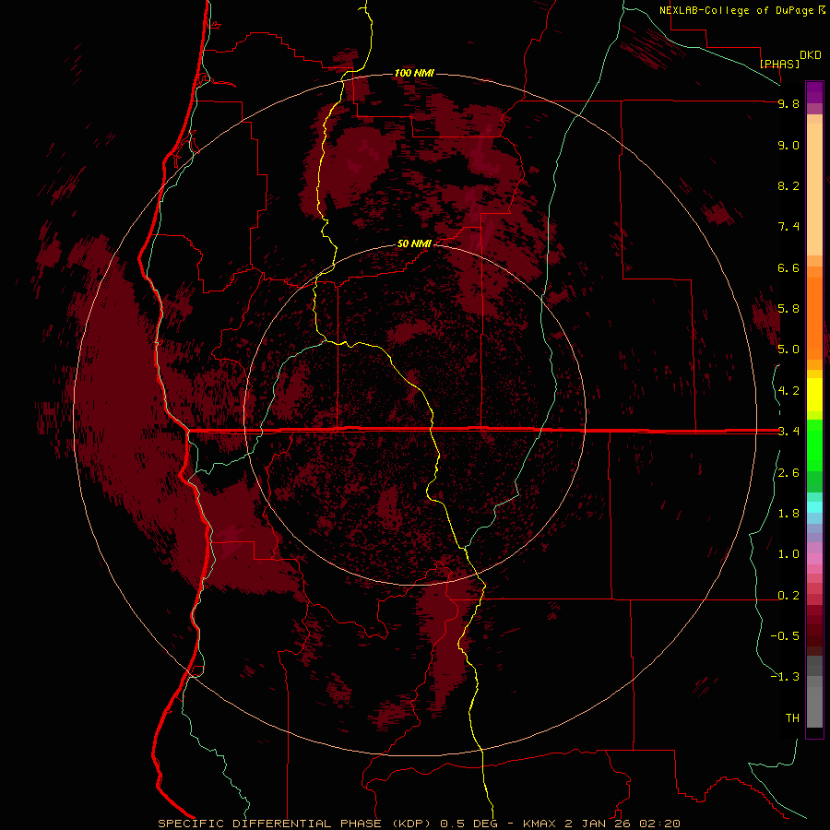The image size is (830, 830).
Task: Pick the cyan segment of the color bar
Action: point(814,507)
